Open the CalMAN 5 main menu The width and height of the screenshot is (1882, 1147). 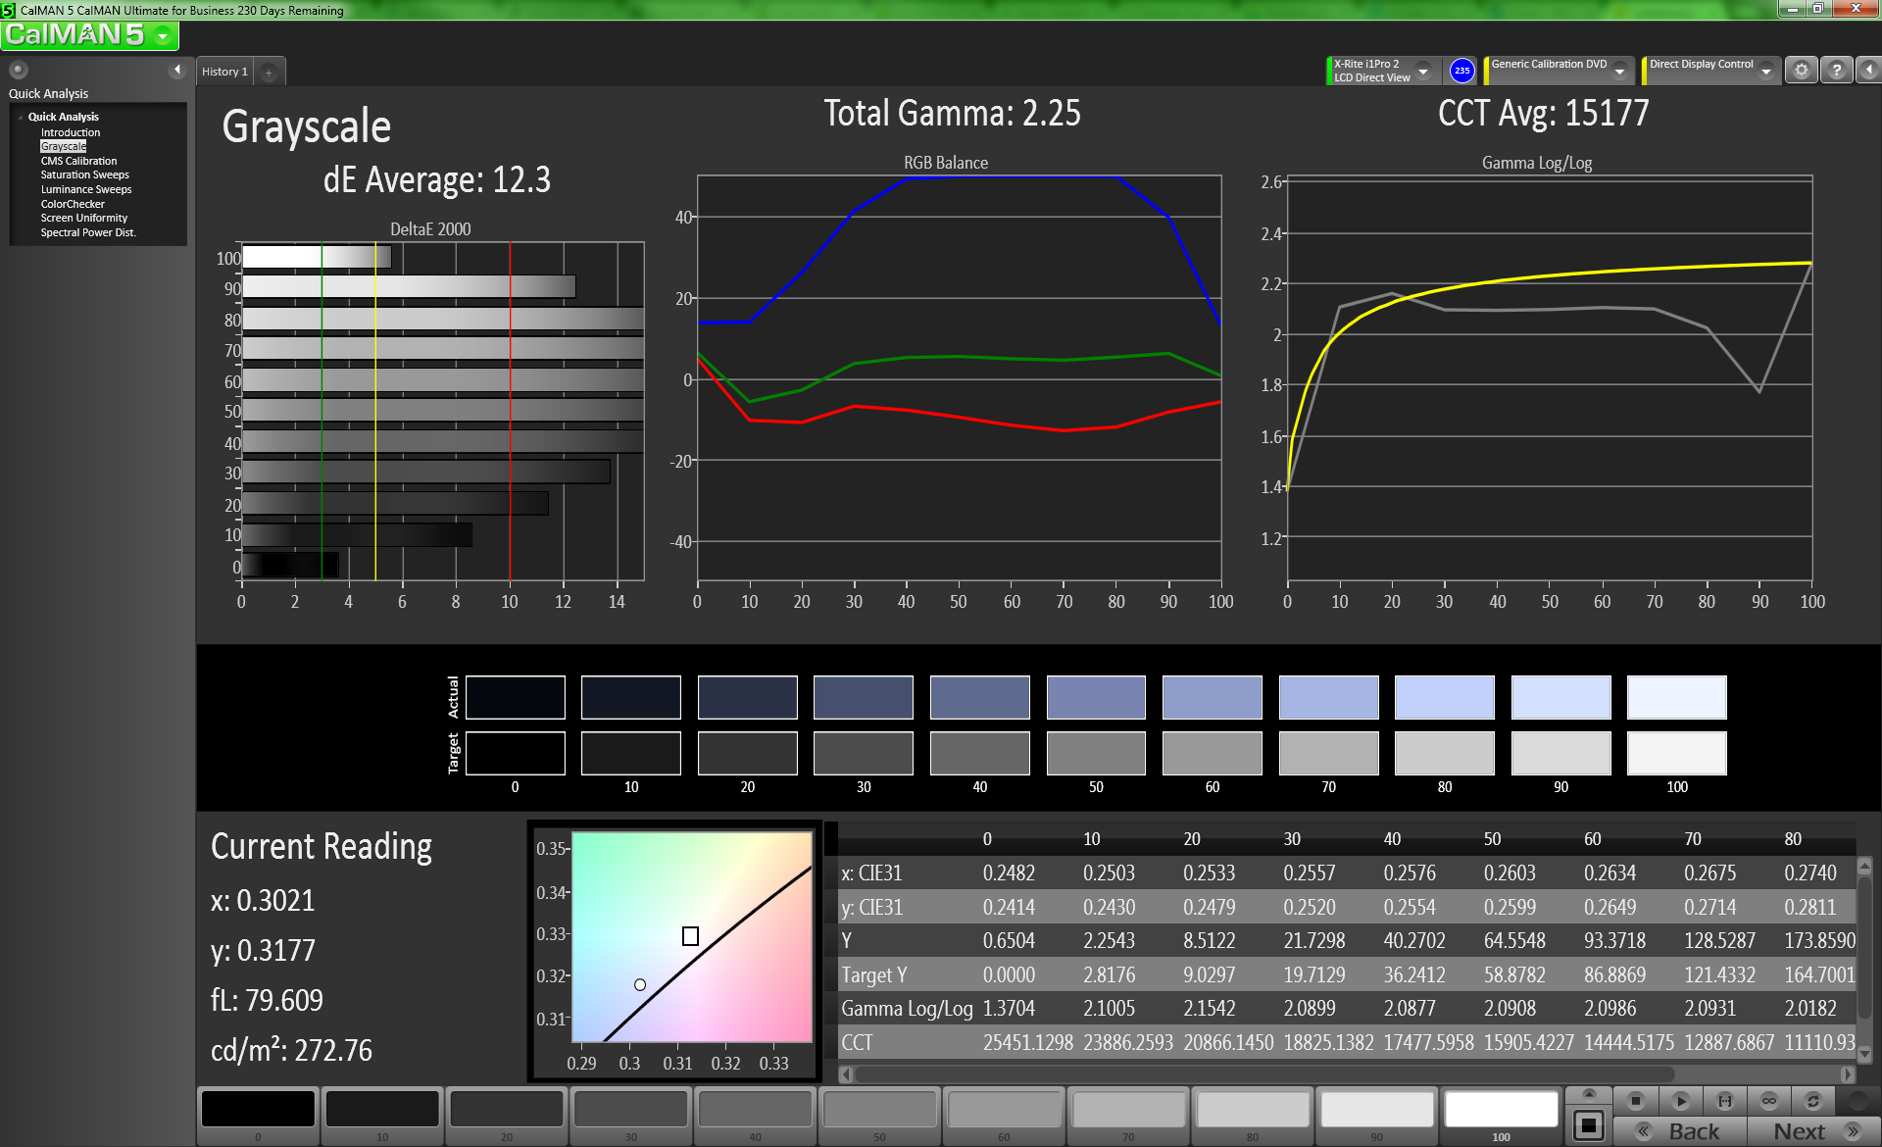pos(89,35)
